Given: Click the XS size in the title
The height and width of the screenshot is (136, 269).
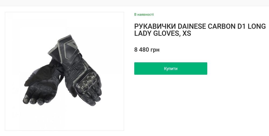Looking at the screenshot, I should click(187, 33).
